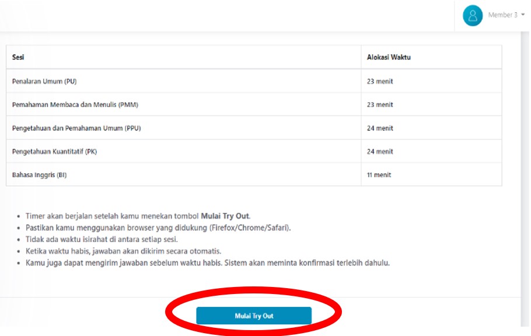The width and height of the screenshot is (531, 336).
Task: Click the time allotment for Pemahaman Membaca dan Menulis
Action: click(380, 104)
